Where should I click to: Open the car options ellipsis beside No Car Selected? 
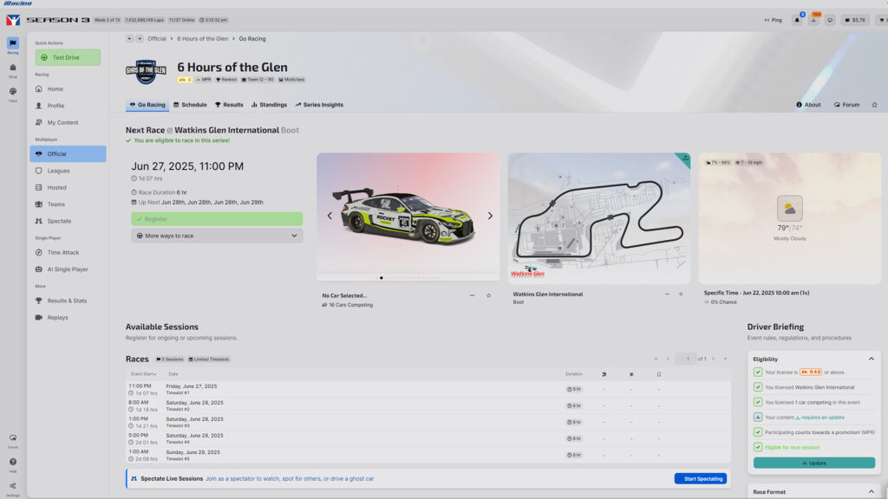(472, 295)
